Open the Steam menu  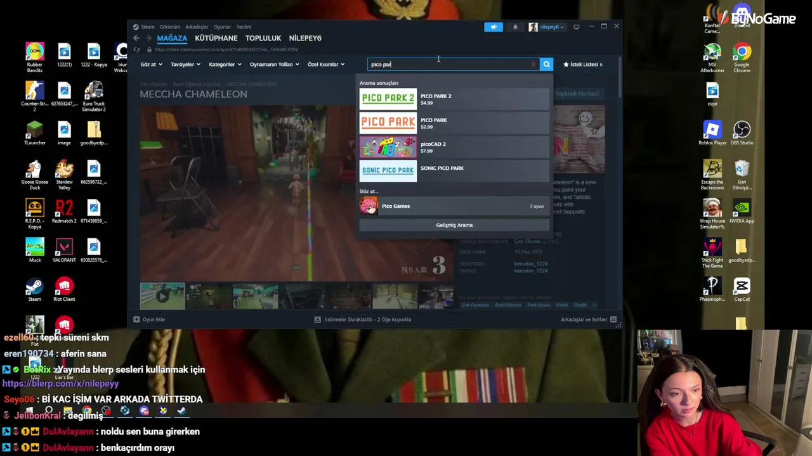[x=147, y=27]
